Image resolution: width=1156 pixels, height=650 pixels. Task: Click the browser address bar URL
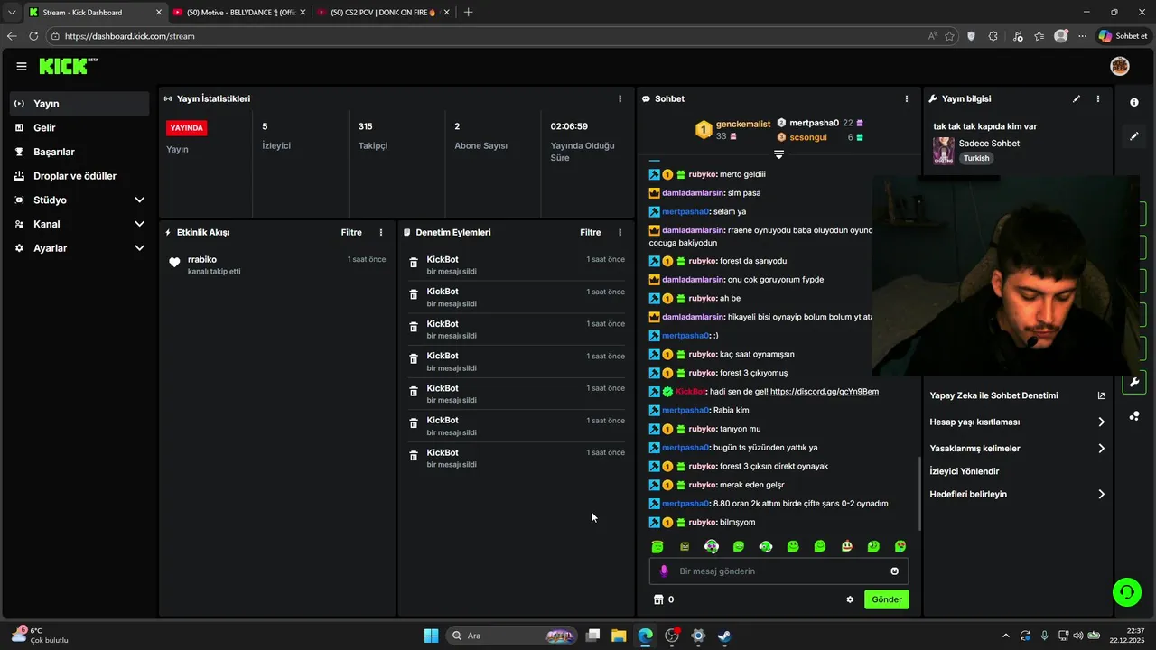pyautogui.click(x=130, y=36)
